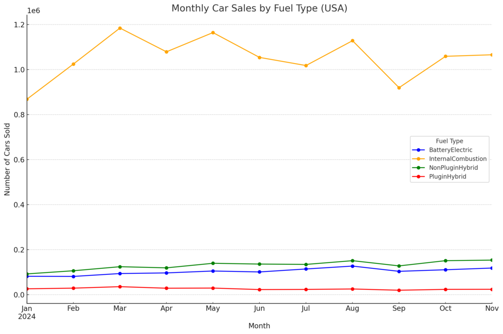Select the InternalCombustion data point for March
The image size is (503, 334).
pyautogui.click(x=120, y=28)
